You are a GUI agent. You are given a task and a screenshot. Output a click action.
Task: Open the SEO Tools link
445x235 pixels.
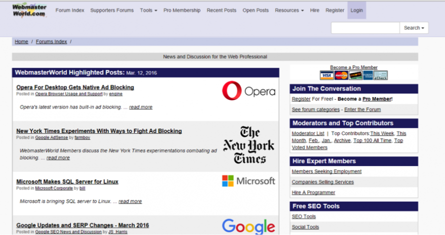(x=303, y=216)
